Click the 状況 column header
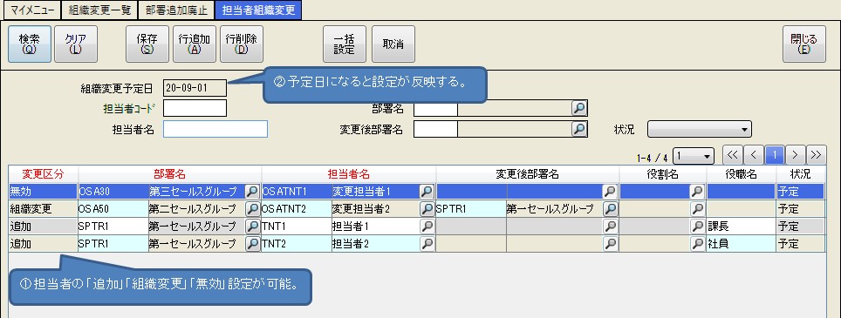This screenshot has height=318, width=841. tap(800, 174)
